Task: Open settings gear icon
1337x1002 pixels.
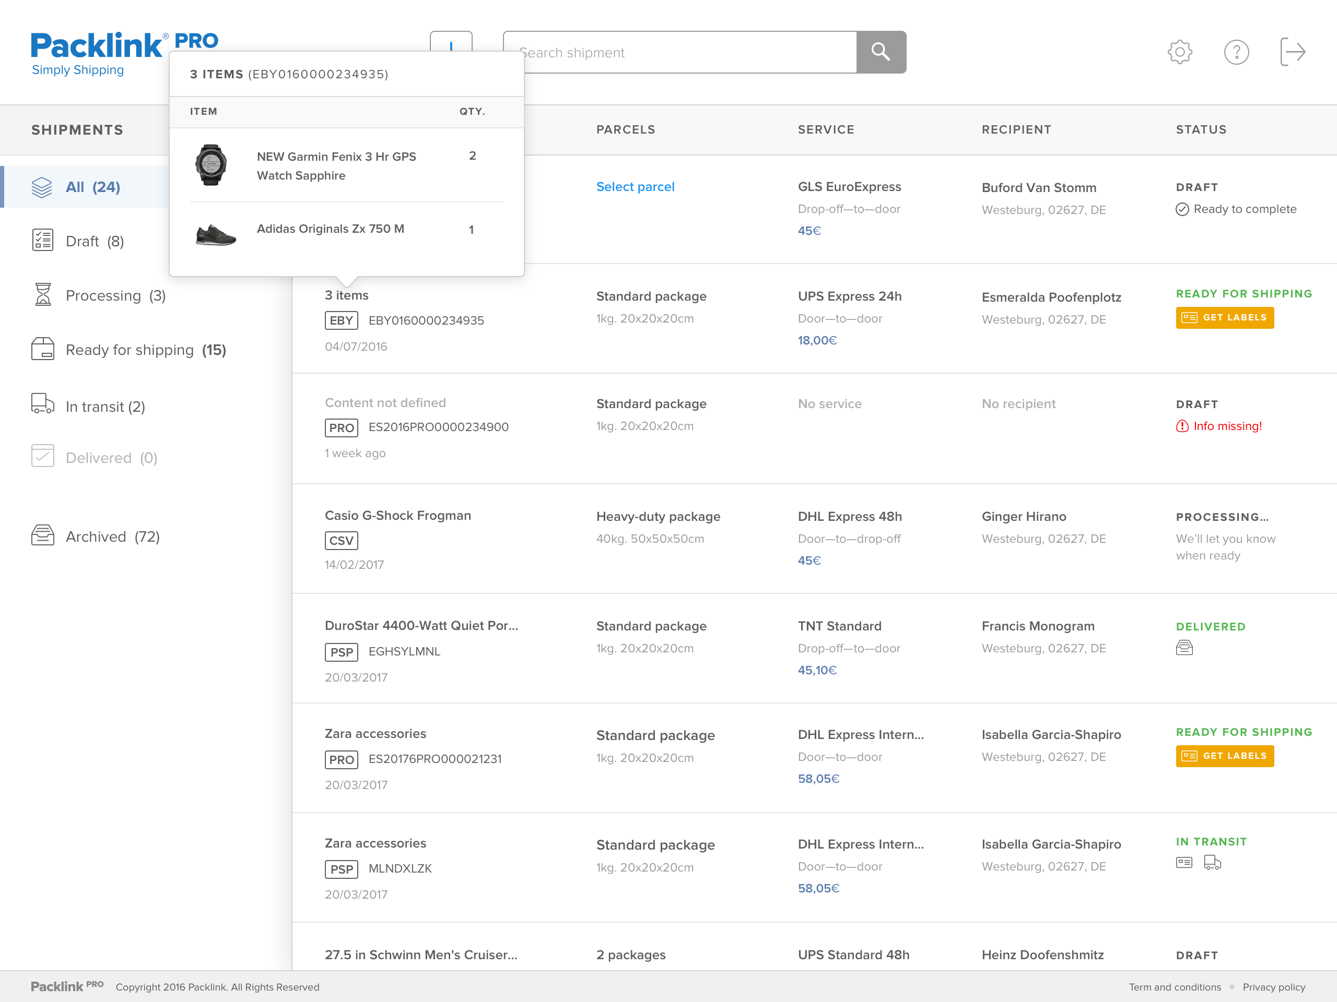Action: point(1179,53)
